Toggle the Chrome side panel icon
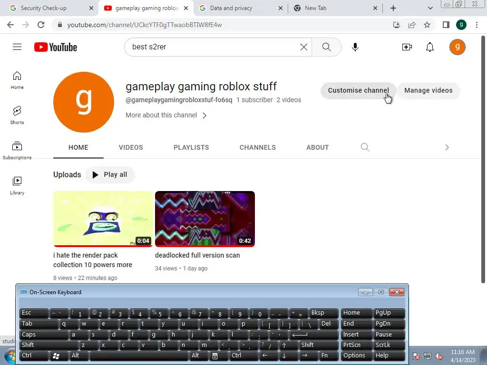 (x=446, y=25)
